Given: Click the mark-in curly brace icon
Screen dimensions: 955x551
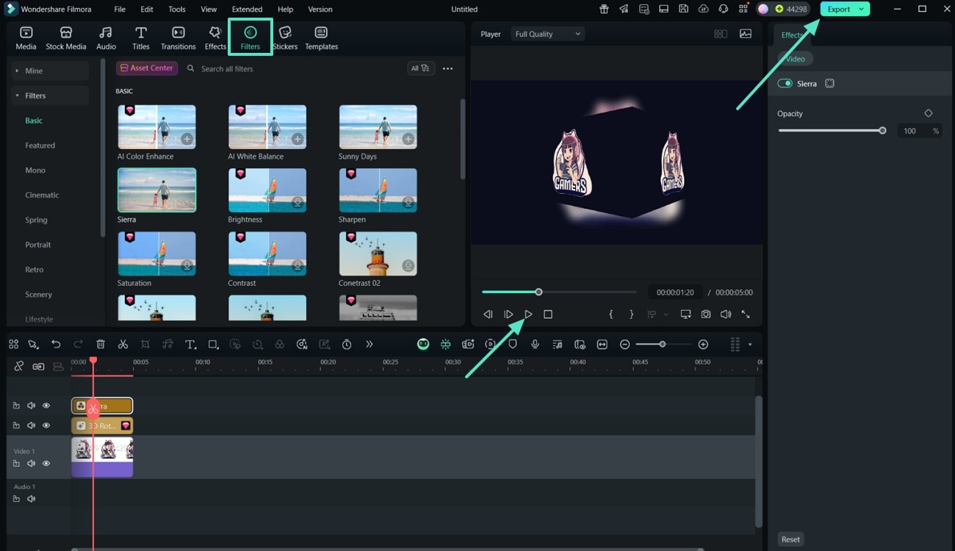Looking at the screenshot, I should pyautogui.click(x=611, y=314).
